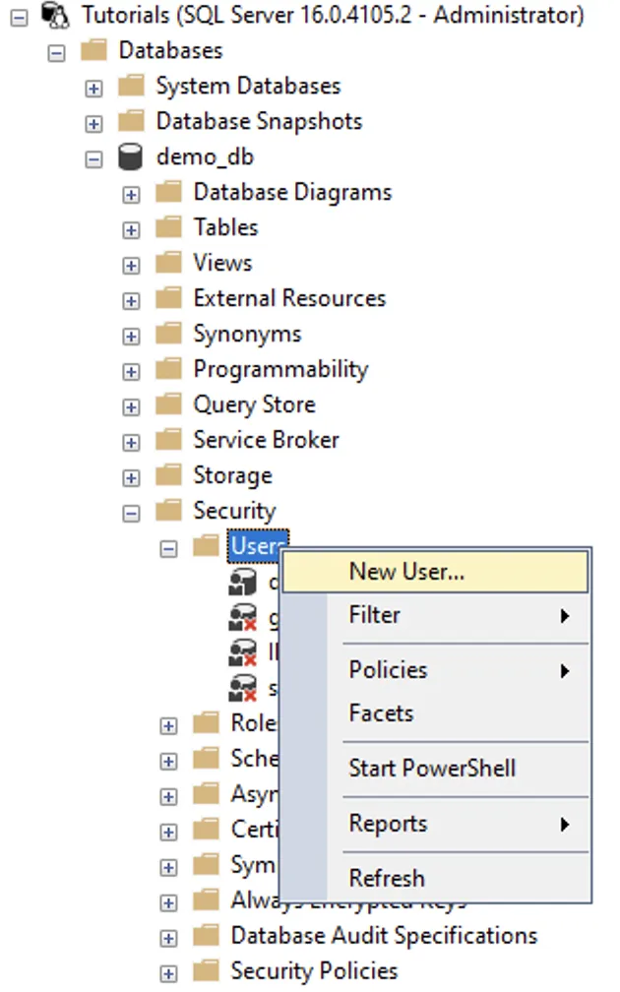This screenshot has height=992, width=620.
Task: Click the Query Store folder icon
Action: [x=168, y=404]
